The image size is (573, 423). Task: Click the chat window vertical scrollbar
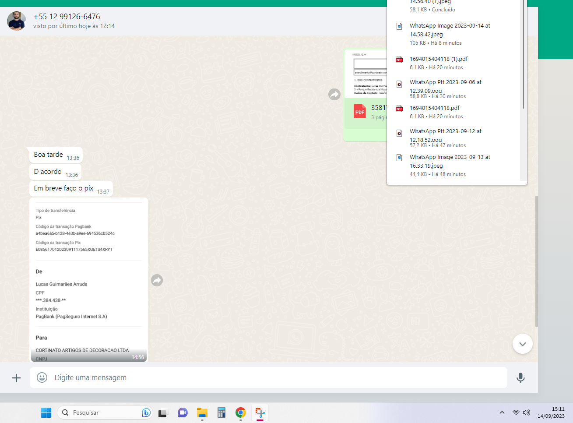[x=536, y=261]
